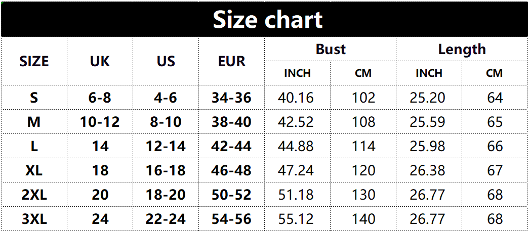Select the S size row label
This screenshot has width=529, height=231.
pos(34,98)
